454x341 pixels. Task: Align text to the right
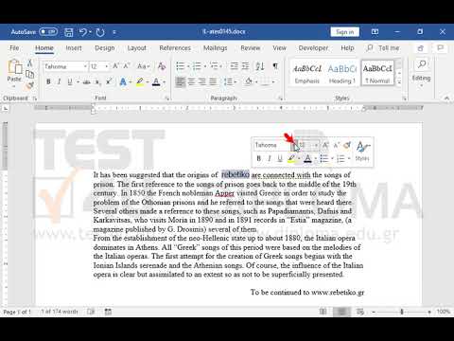(x=202, y=82)
